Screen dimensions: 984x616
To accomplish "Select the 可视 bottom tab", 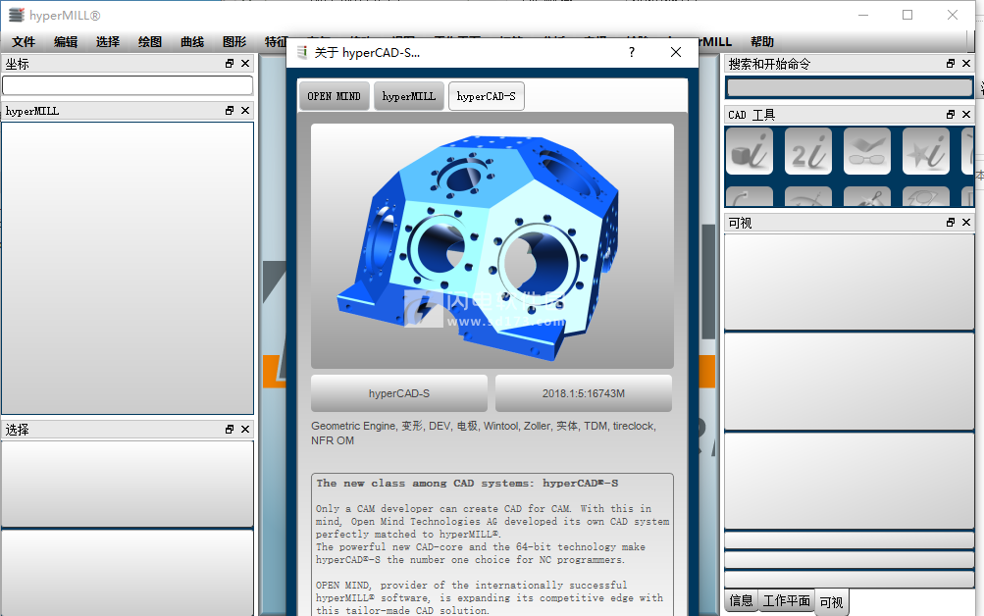I will [832, 602].
